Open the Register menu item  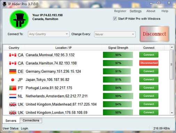pos(120,11)
